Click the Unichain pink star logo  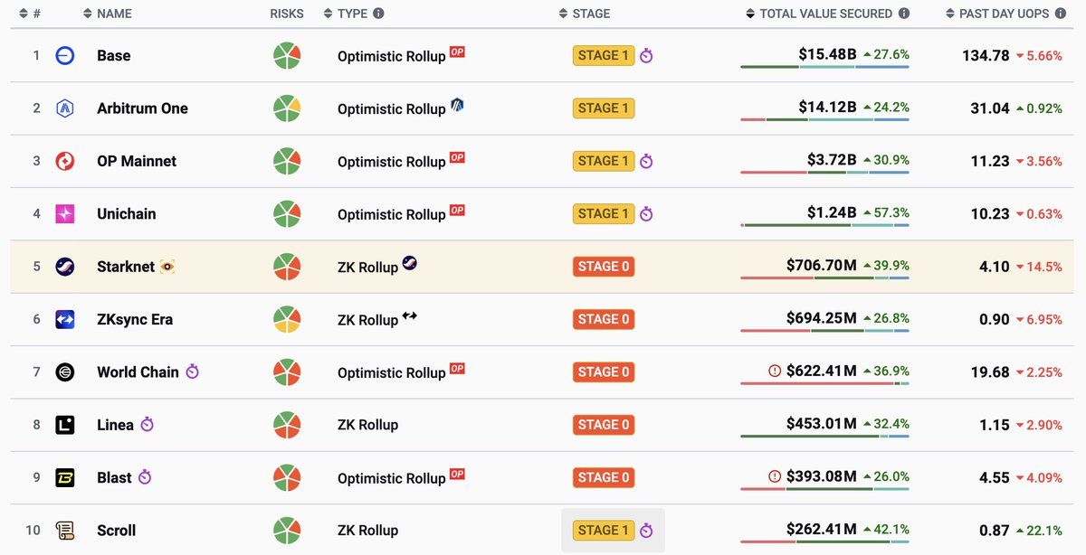[65, 214]
